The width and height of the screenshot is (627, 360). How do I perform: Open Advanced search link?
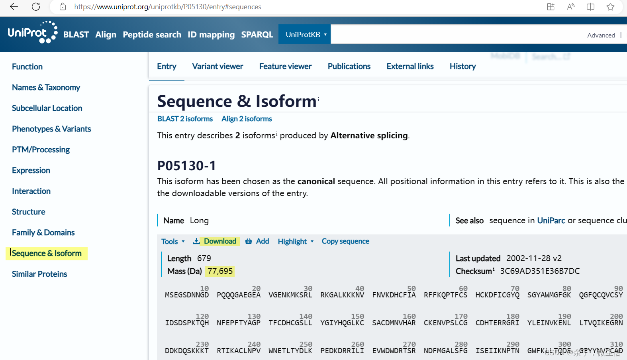click(601, 35)
